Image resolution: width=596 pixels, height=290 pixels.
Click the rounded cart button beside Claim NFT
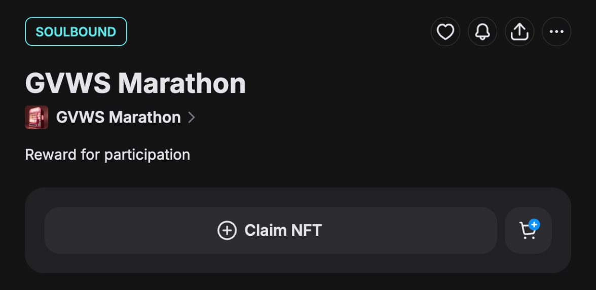(x=528, y=230)
